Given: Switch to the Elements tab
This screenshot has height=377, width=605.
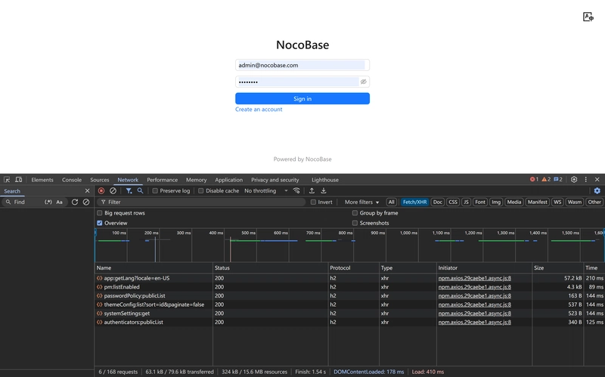Looking at the screenshot, I should pos(42,180).
